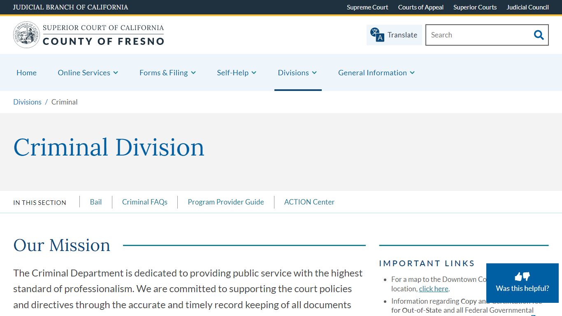Viewport: 562px width, 316px height.
Task: Click the Judicial Branch of California header text
Action: click(71, 7)
